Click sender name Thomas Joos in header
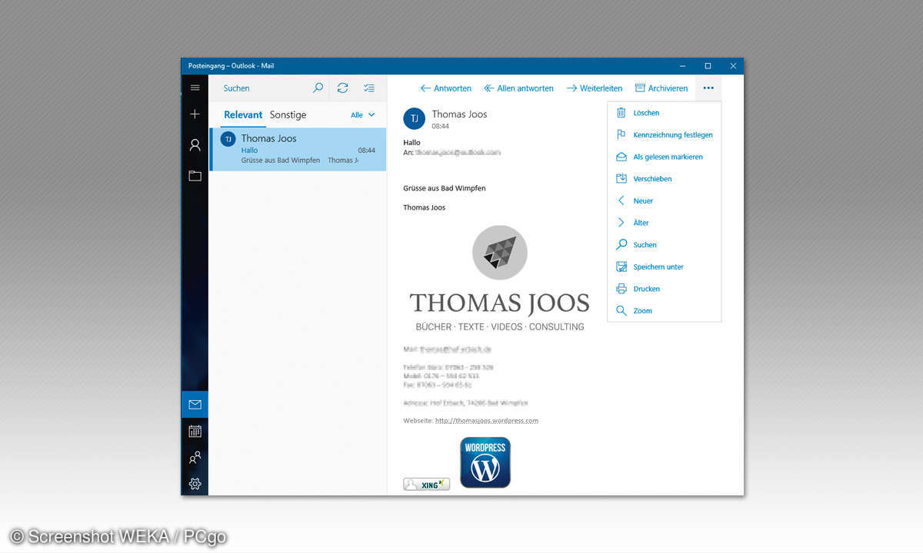The height and width of the screenshot is (553, 923). click(x=459, y=114)
